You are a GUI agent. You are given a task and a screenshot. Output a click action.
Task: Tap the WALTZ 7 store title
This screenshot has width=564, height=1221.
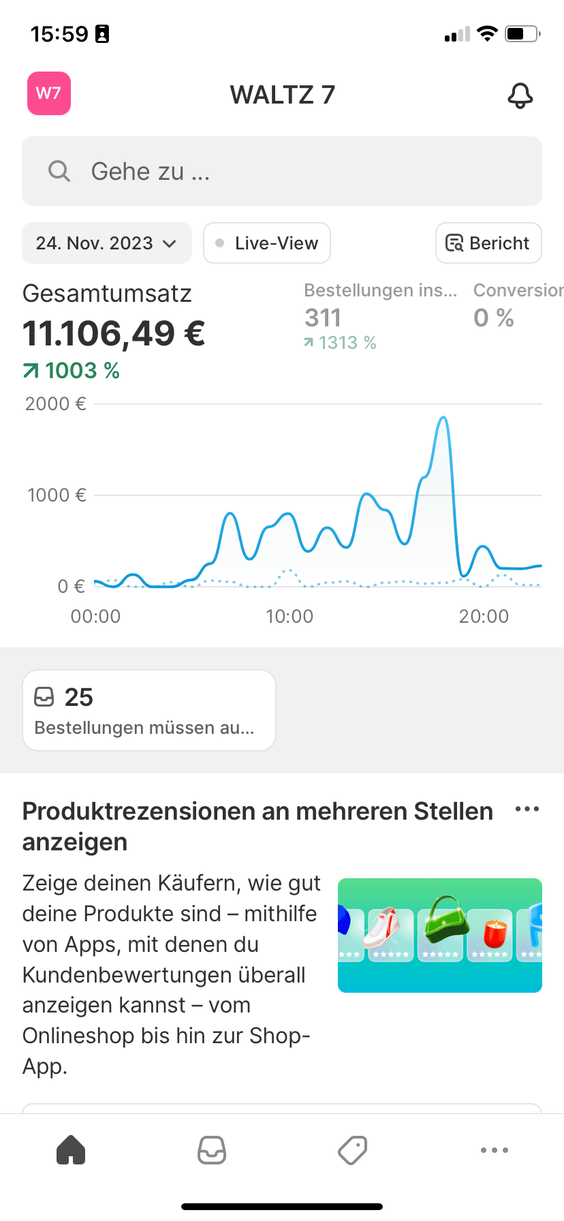[282, 95]
